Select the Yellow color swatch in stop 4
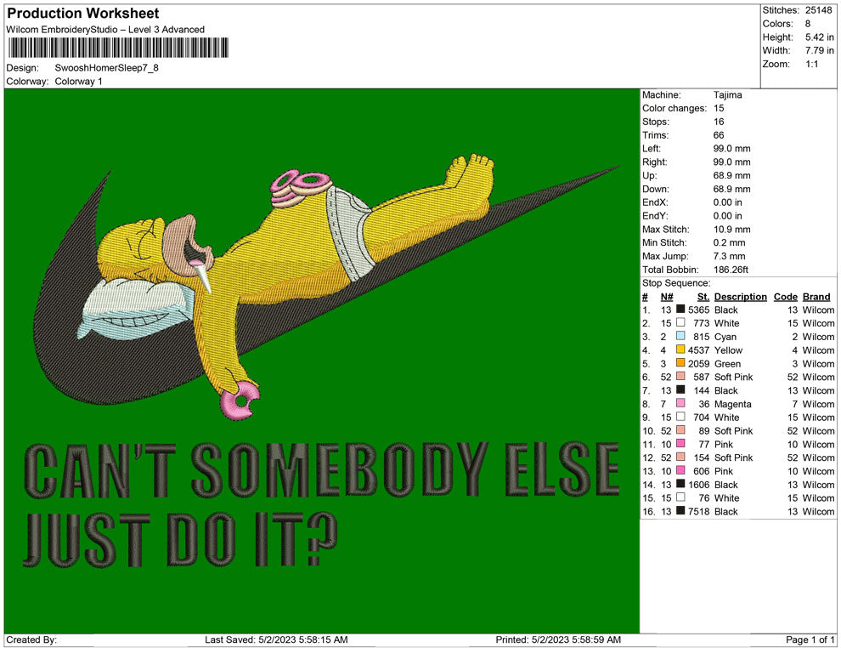The image size is (841, 648). pyautogui.click(x=680, y=350)
